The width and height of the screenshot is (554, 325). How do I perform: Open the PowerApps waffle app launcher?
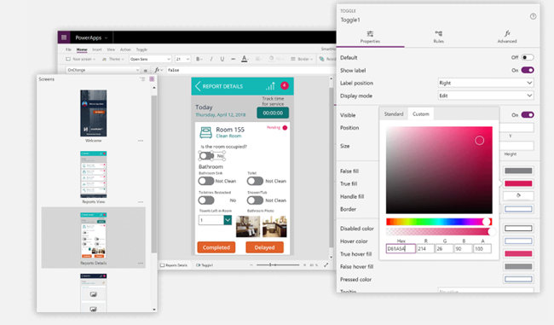coord(64,38)
